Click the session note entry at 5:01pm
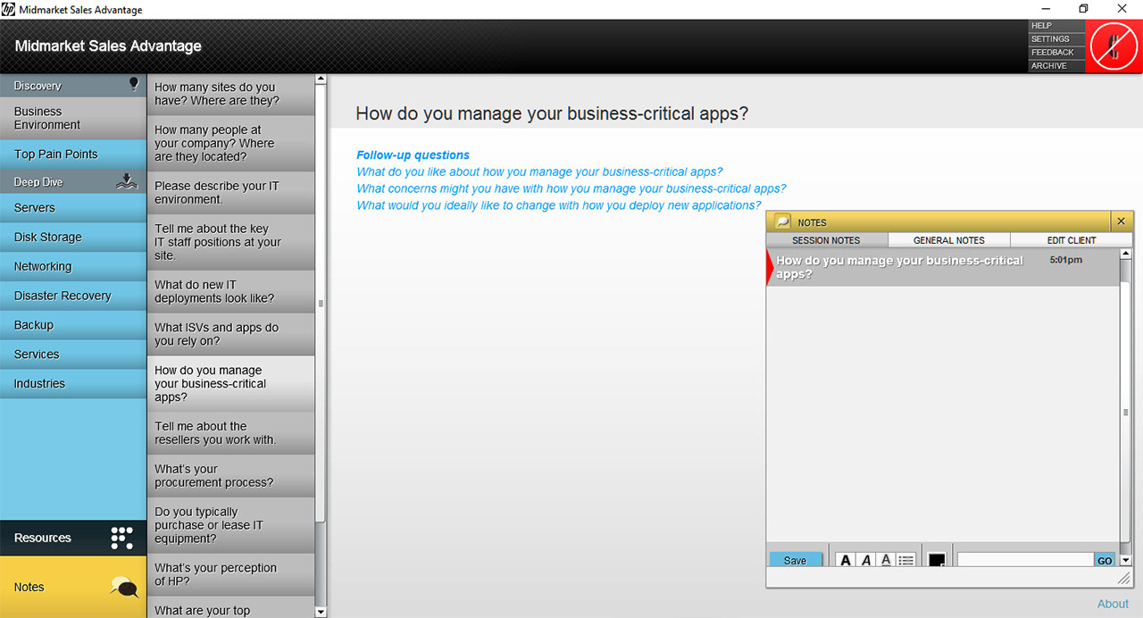This screenshot has height=618, width=1143. (x=943, y=267)
